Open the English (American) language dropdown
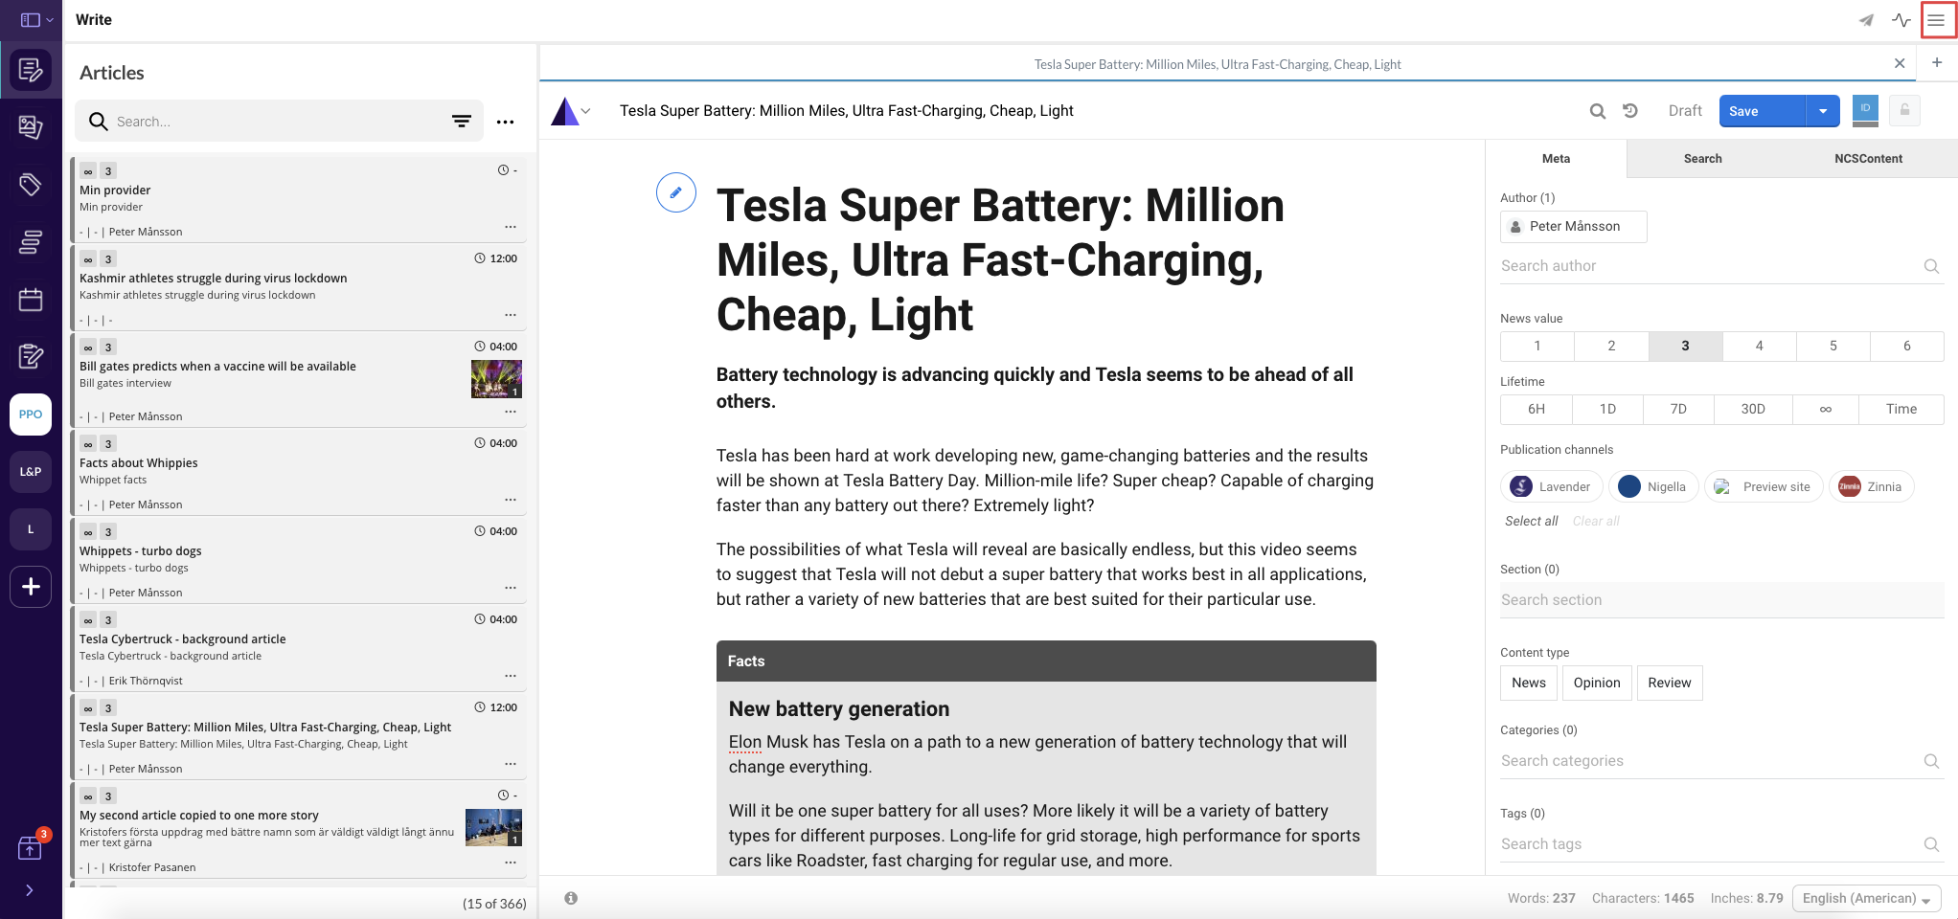Image resolution: width=1958 pixels, height=919 pixels. [1866, 898]
